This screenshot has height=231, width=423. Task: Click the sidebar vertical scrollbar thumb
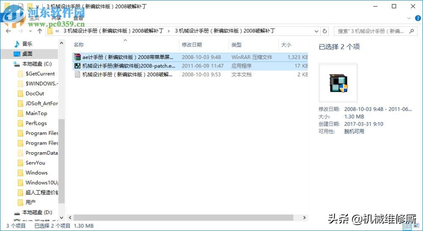(61, 161)
